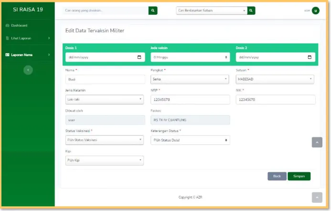Collapse the sidebar with the round arrow button

click(28, 70)
